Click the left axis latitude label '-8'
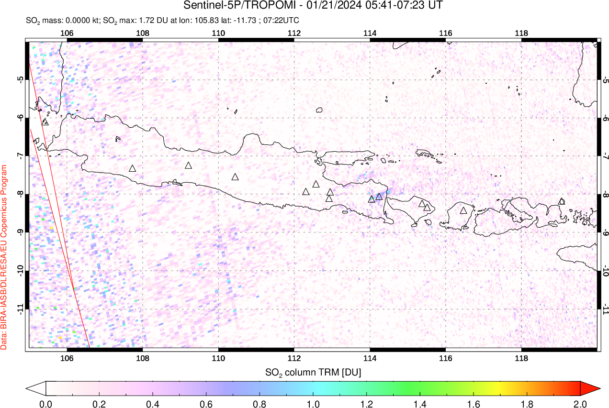 (21, 194)
